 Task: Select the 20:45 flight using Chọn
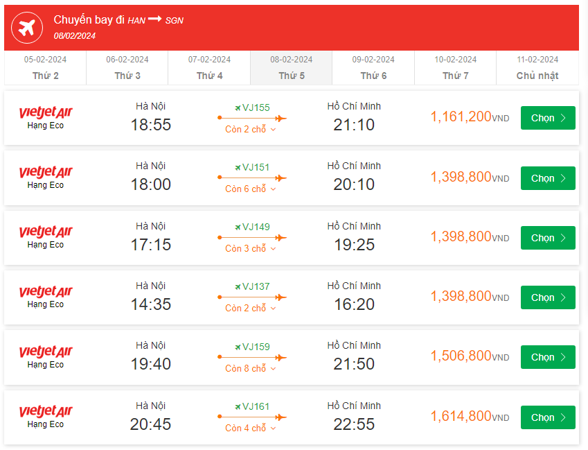point(548,417)
